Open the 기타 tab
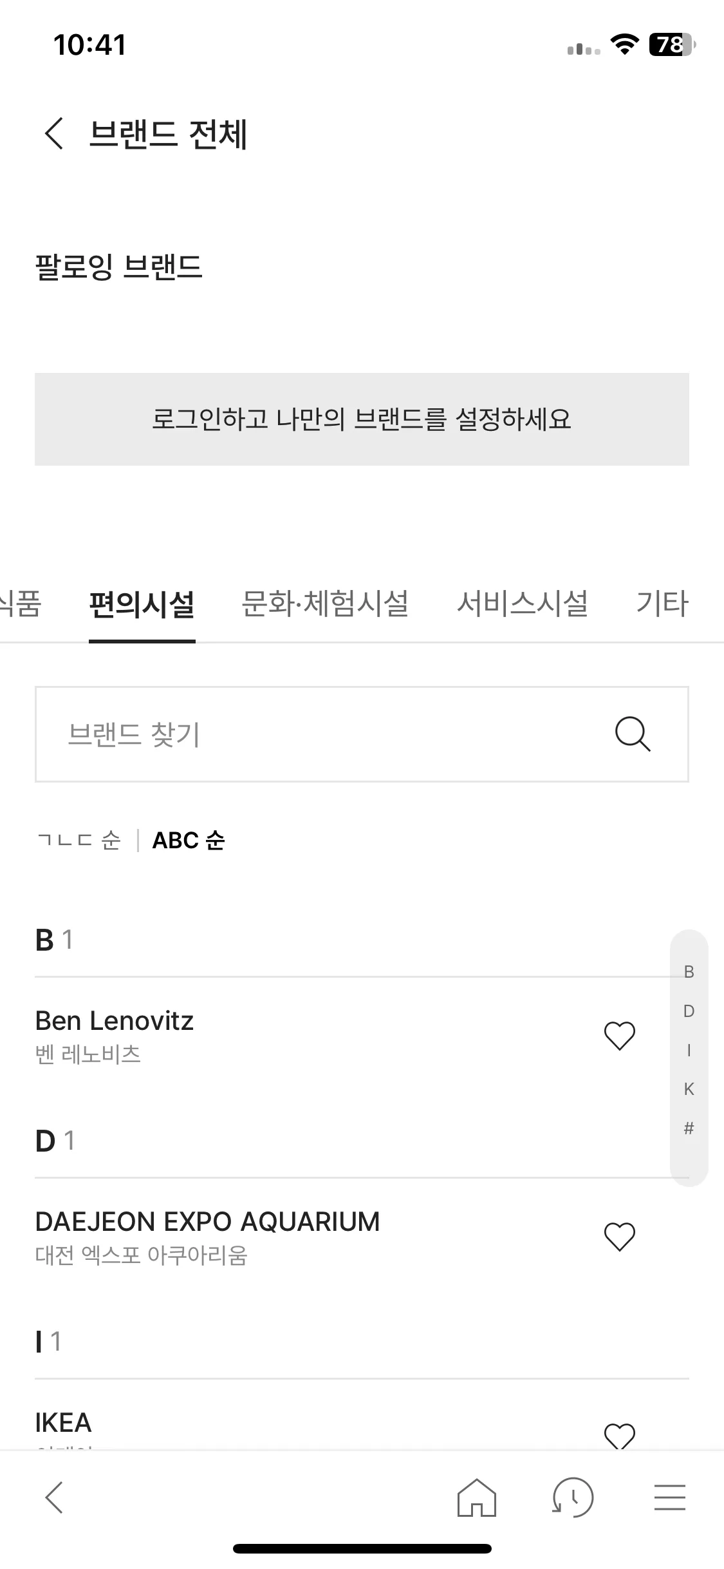The width and height of the screenshot is (724, 1569). coord(662,604)
